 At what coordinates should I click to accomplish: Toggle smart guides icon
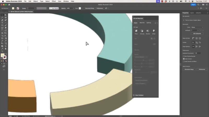coord(200,42)
